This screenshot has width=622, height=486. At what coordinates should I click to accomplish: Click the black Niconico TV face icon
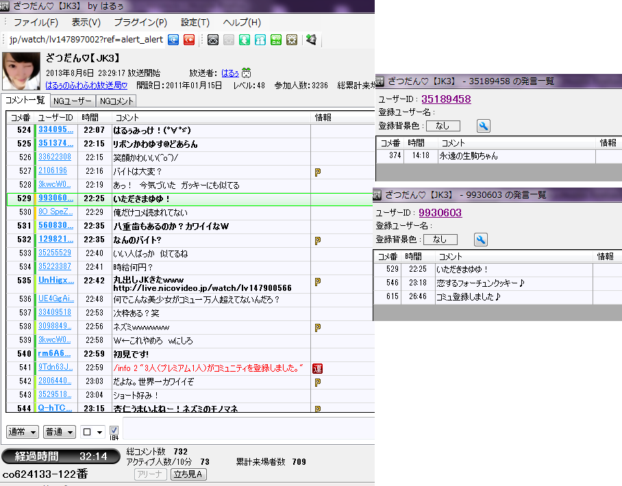tap(213, 40)
